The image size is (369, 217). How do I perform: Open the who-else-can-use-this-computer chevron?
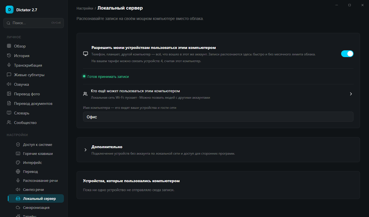(x=351, y=94)
